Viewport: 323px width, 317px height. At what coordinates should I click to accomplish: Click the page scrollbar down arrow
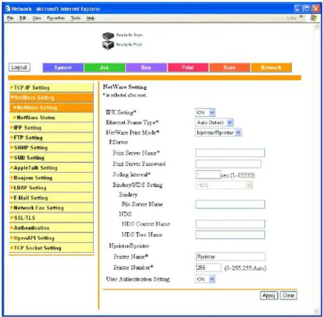(x=317, y=311)
